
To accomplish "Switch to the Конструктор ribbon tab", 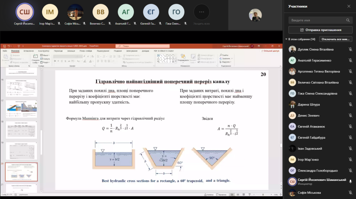I will tap(43, 51).
